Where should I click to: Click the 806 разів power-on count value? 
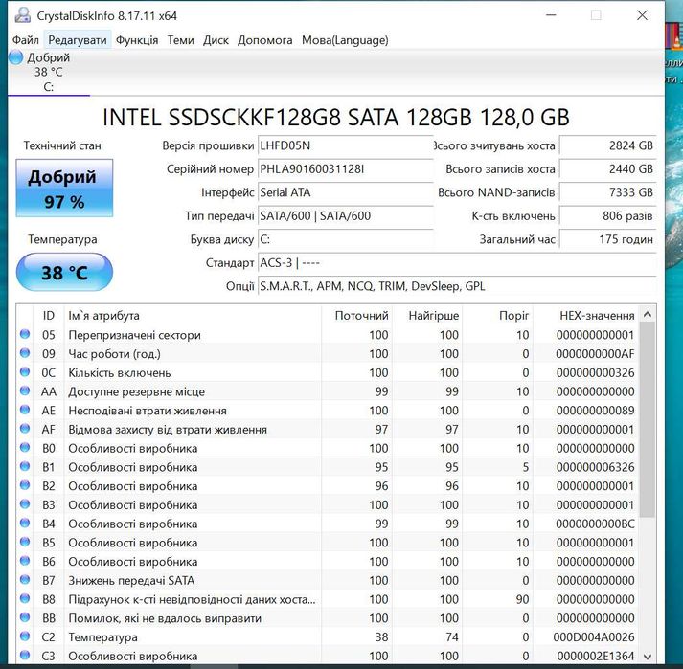point(607,216)
